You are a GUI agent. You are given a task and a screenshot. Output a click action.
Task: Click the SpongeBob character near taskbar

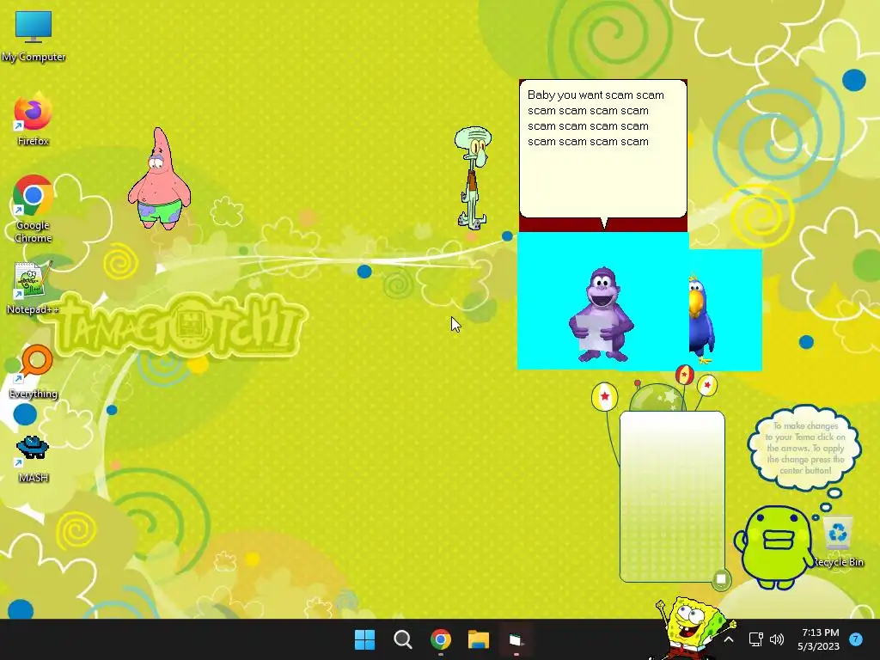tap(690, 627)
